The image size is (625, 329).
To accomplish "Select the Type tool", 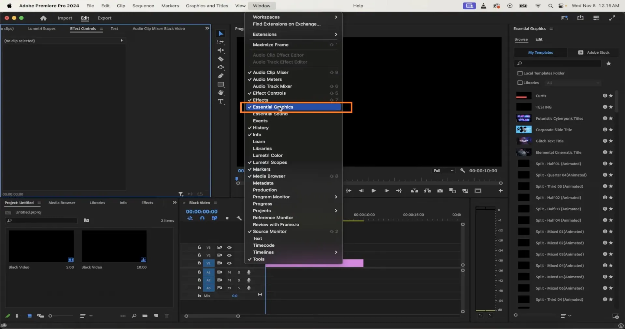I will click(x=221, y=101).
